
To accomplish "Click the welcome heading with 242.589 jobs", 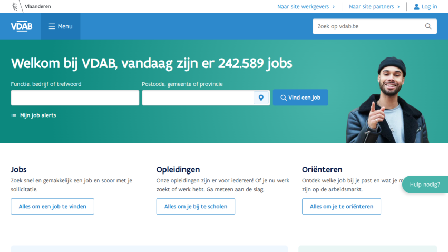I will [x=151, y=63].
